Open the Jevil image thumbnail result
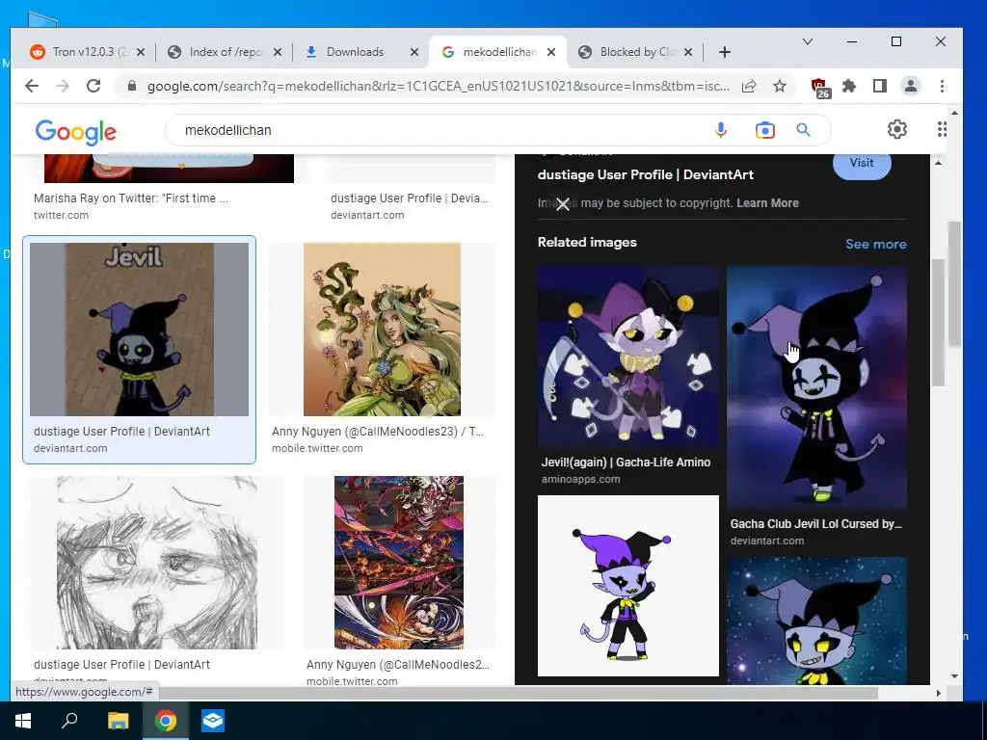 (x=139, y=330)
